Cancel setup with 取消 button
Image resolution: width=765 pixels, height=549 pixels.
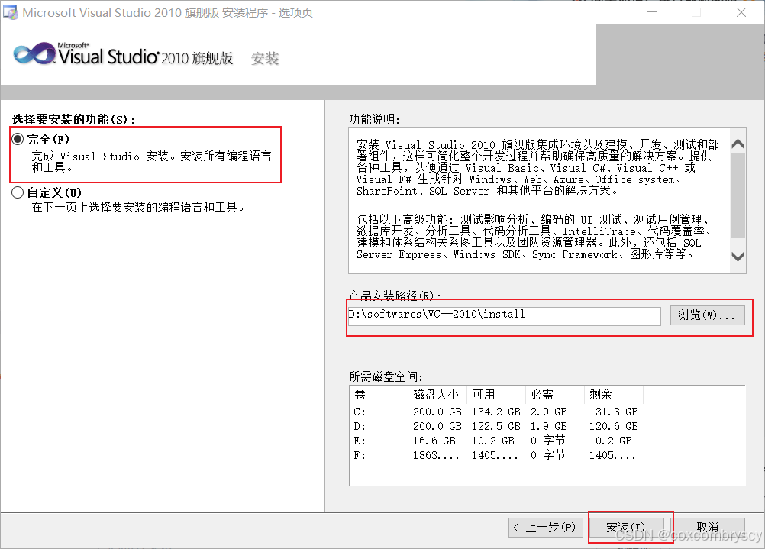tap(708, 527)
